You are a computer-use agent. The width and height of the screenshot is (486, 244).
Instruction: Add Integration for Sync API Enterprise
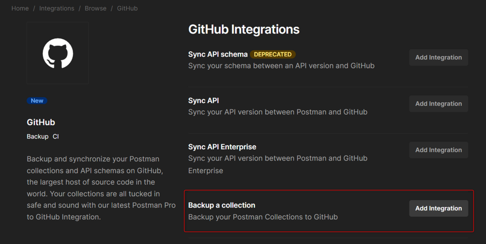click(439, 150)
